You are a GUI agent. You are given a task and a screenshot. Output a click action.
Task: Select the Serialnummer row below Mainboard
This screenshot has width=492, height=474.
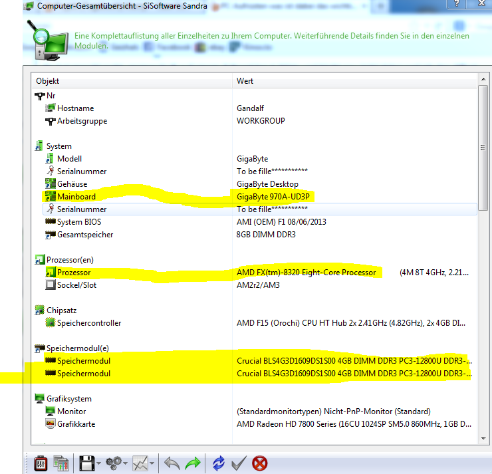tap(259, 209)
